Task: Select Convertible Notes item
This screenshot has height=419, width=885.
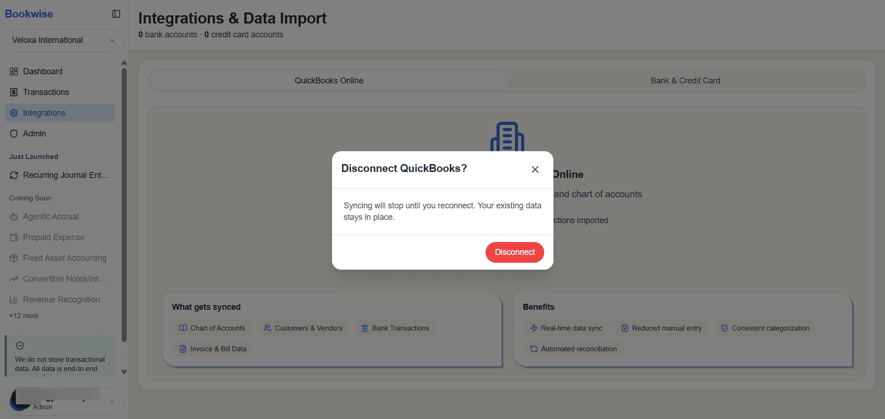Action: [60, 279]
